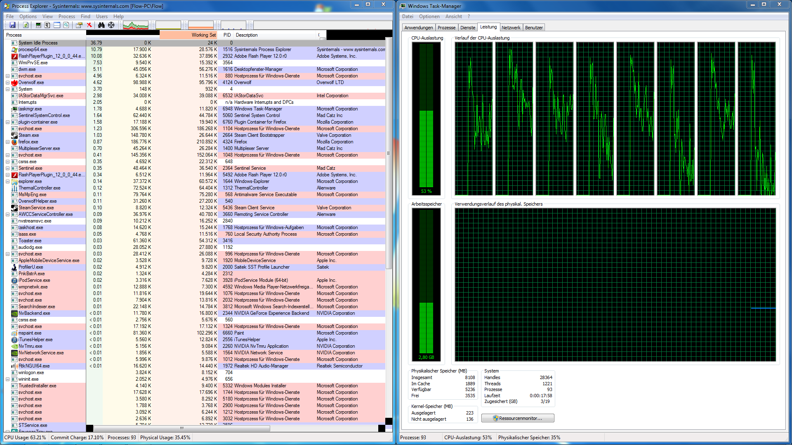Collapse the Overwolf.exe process tree node
Screen dimensions: 792x445
tap(7, 83)
